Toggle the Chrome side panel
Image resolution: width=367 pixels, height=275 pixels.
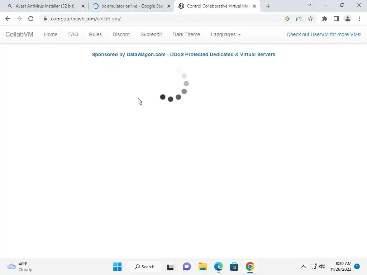[x=336, y=19]
